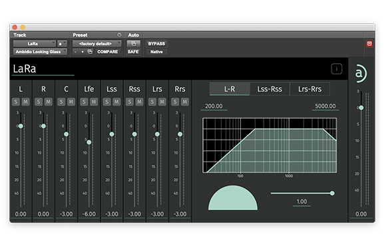Viewport: 386px width, 248px height.
Task: Click the Rss channel fader handle
Action: point(134,134)
